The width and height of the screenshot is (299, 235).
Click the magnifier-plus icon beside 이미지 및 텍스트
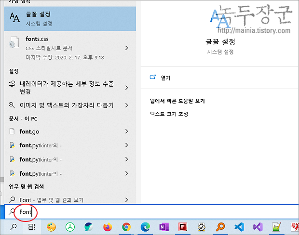[x=12, y=105]
